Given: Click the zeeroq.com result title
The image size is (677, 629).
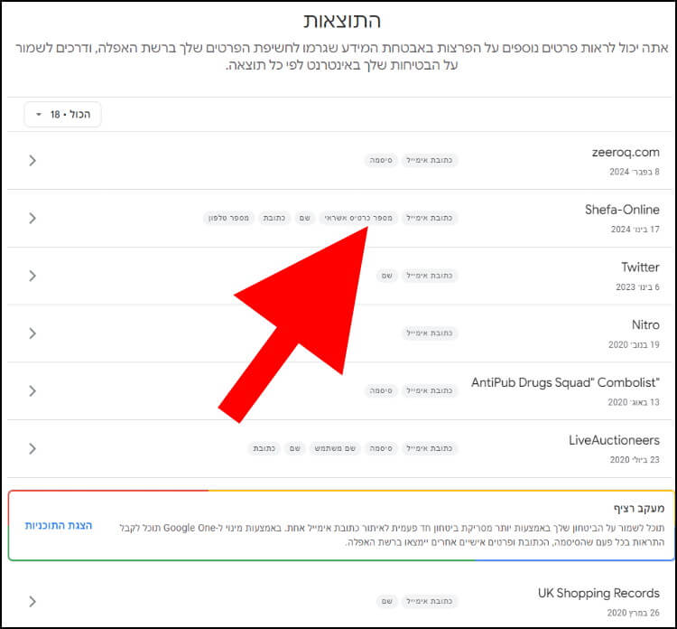Looking at the screenshot, I should point(626,152).
